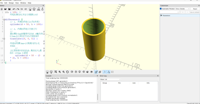Click the Line column header
This screenshot has height=104, width=200.
(x=134, y=83)
